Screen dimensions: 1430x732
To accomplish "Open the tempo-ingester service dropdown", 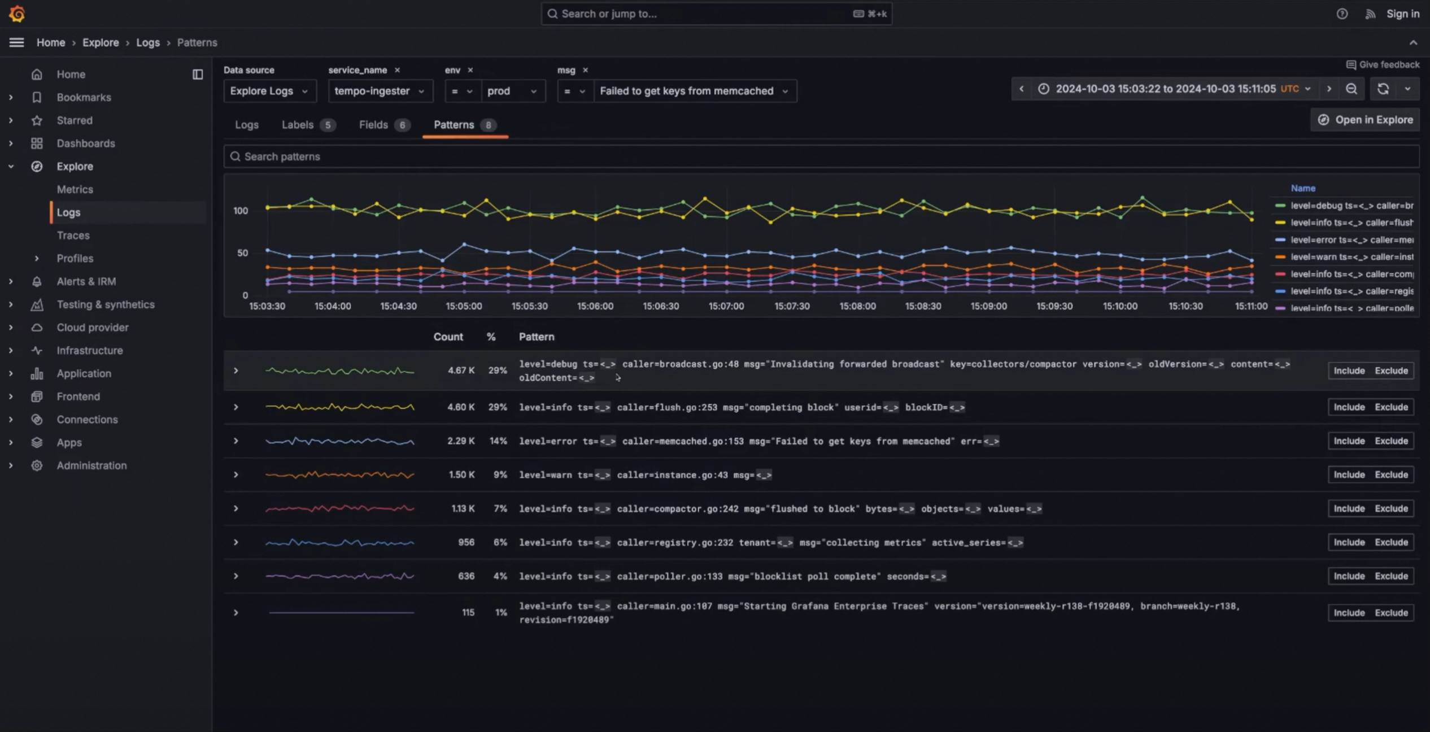I will tap(381, 91).
